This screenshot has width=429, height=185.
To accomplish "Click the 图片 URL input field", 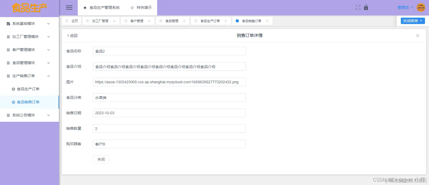I will [x=169, y=82].
